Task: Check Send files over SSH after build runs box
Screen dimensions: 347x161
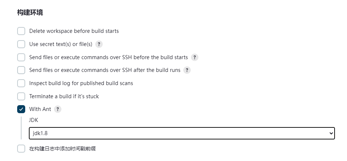Action: click(x=21, y=70)
